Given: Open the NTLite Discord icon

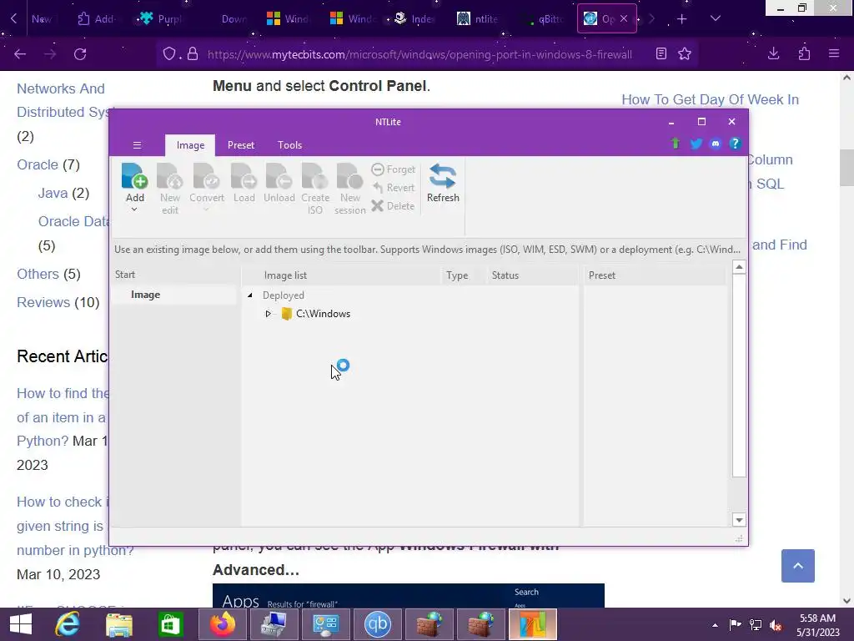Looking at the screenshot, I should [715, 144].
